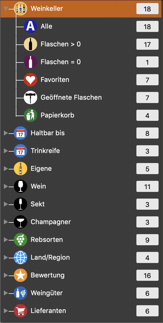Viewport: 163px width, 323px height.
Task: Select the Weingüter bottle and grapes icon
Action: pos(21,293)
